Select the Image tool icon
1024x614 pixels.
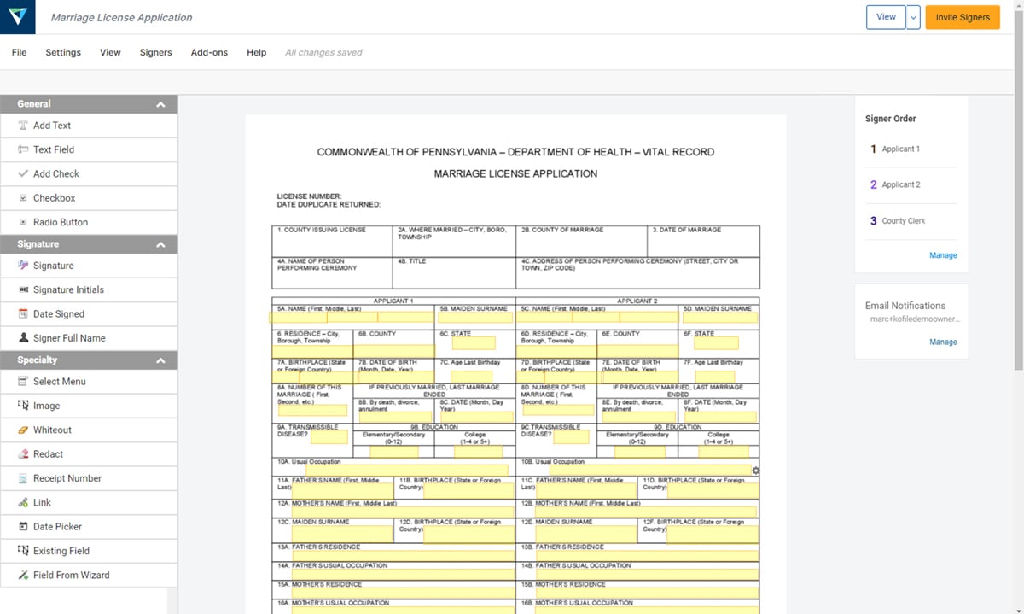pos(23,406)
